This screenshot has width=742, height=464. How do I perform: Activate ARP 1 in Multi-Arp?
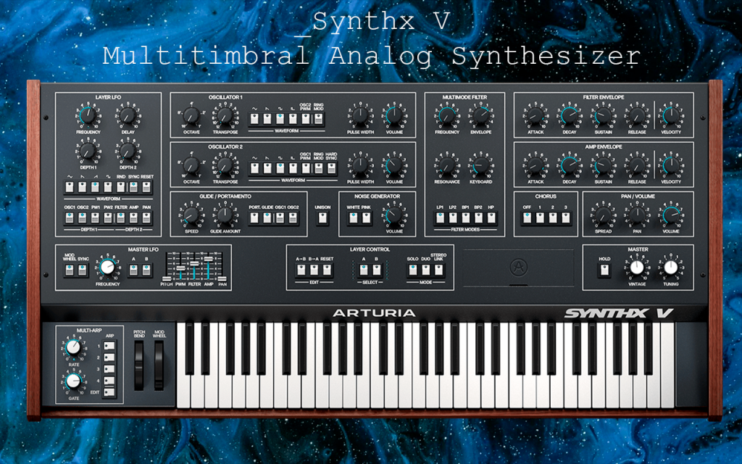pyautogui.click(x=109, y=346)
